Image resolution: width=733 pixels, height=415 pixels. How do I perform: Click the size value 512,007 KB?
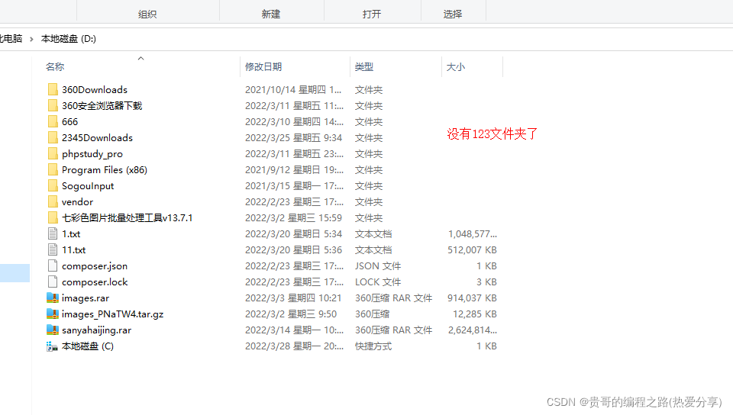[x=472, y=249]
